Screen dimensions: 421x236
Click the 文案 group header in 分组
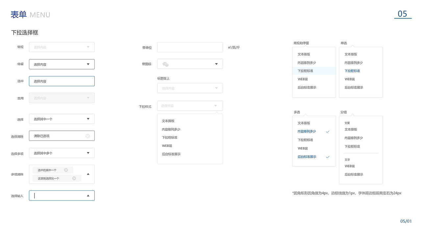[x=347, y=123]
